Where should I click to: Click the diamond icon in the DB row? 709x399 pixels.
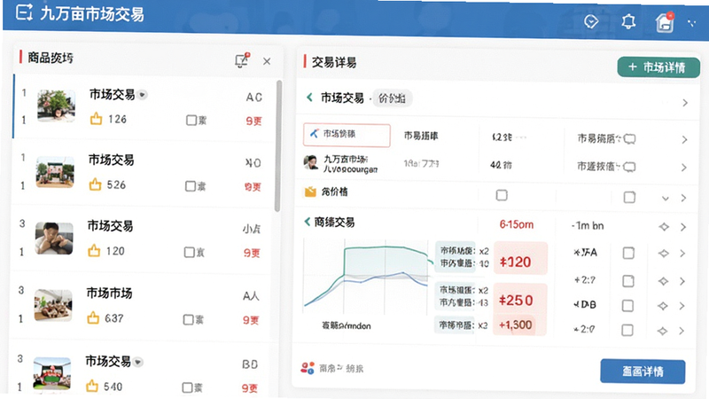[x=662, y=306]
